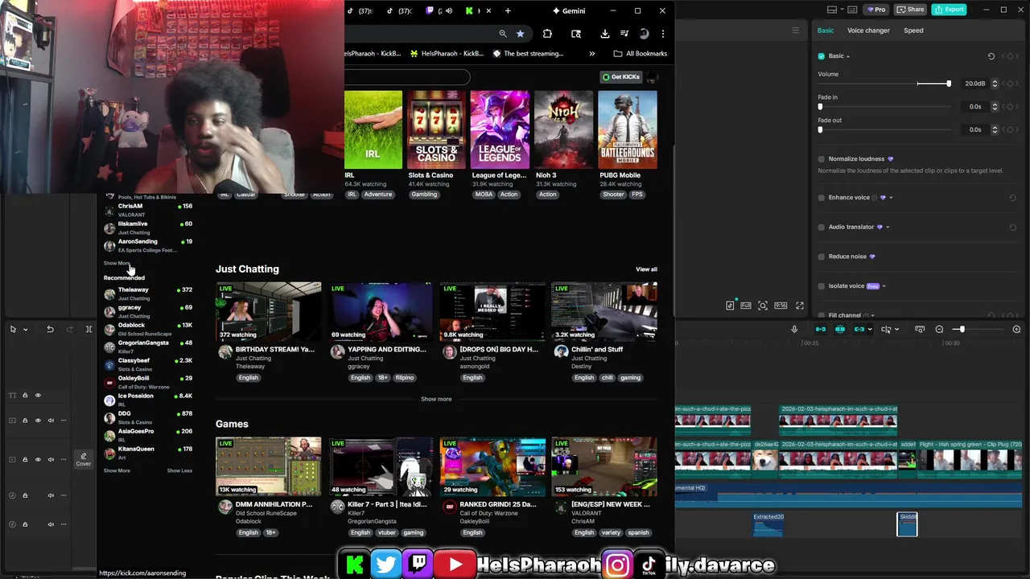Click Show more under Just Chatting

436,399
